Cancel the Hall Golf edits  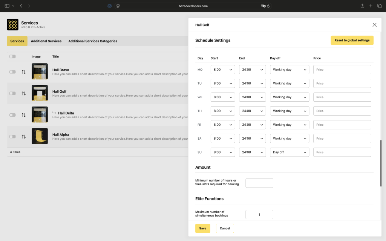[225, 229]
